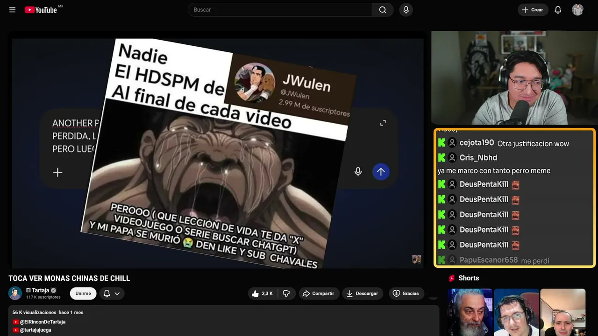598x336 pixels.
Task: Click the 'Otra justificacion wow' chat message
Action: coord(533,144)
